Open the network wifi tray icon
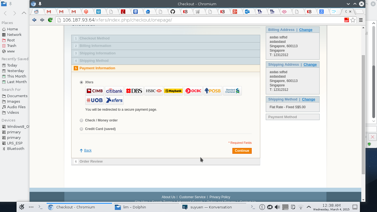This screenshot has width=377, height=212. coord(301,207)
